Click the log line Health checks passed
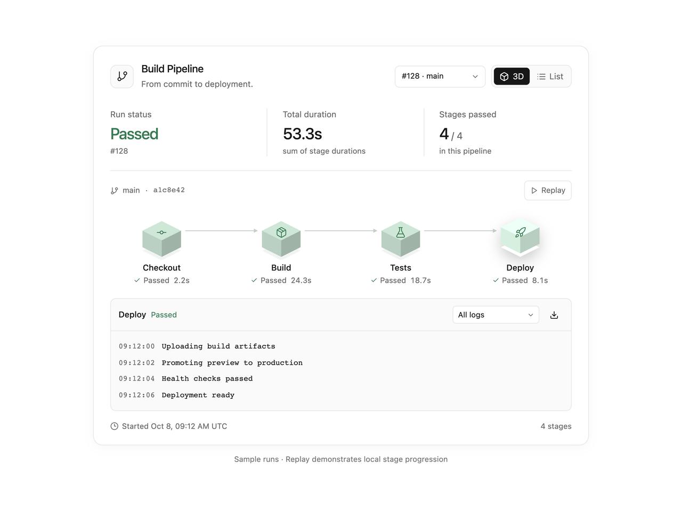Image resolution: width=682 pixels, height=511 pixels. [x=207, y=379]
